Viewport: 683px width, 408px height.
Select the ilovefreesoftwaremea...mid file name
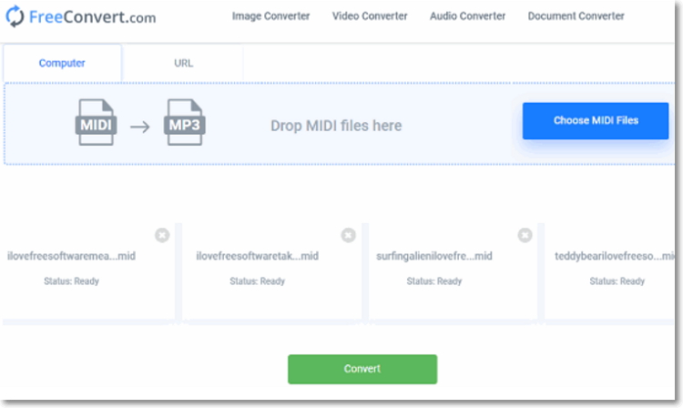click(71, 257)
